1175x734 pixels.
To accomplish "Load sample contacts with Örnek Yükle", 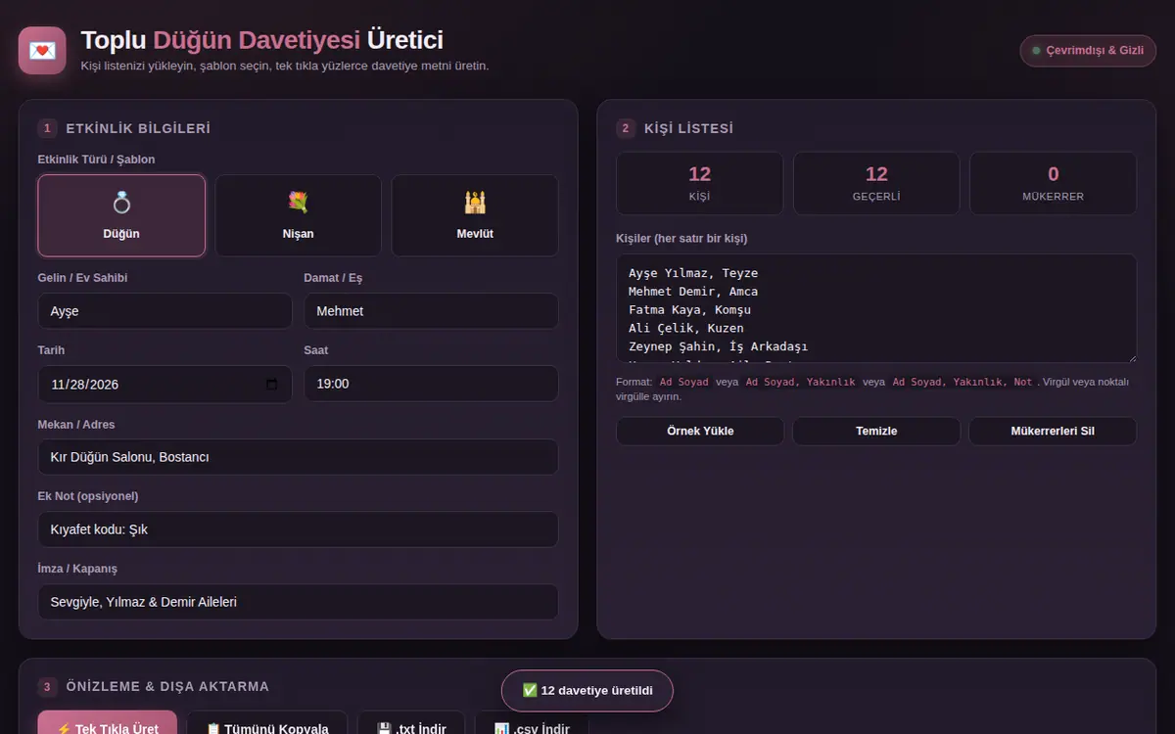I will point(700,432).
